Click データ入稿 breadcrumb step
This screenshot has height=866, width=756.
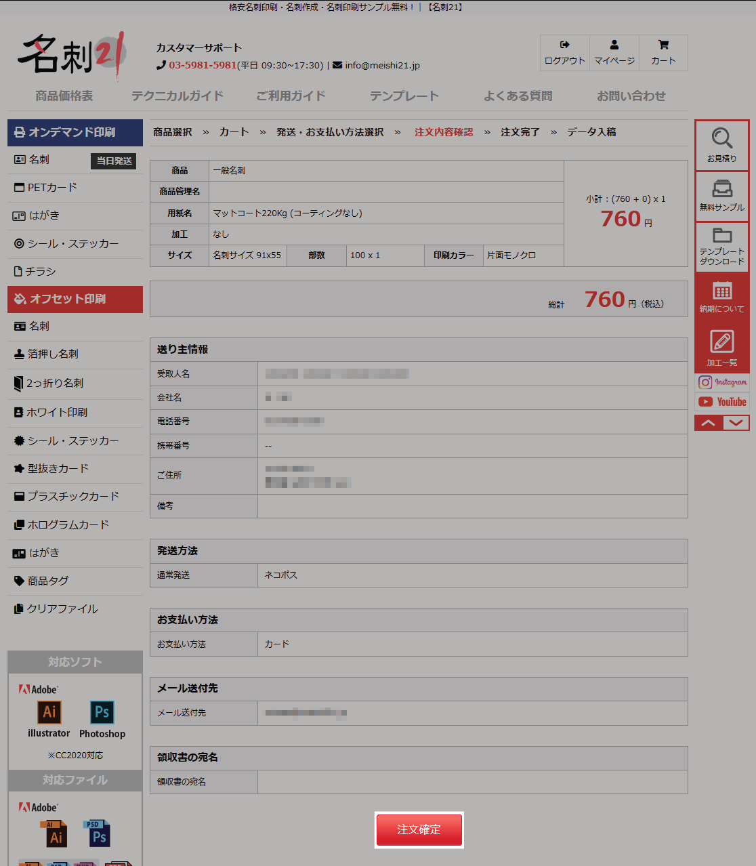(x=591, y=132)
